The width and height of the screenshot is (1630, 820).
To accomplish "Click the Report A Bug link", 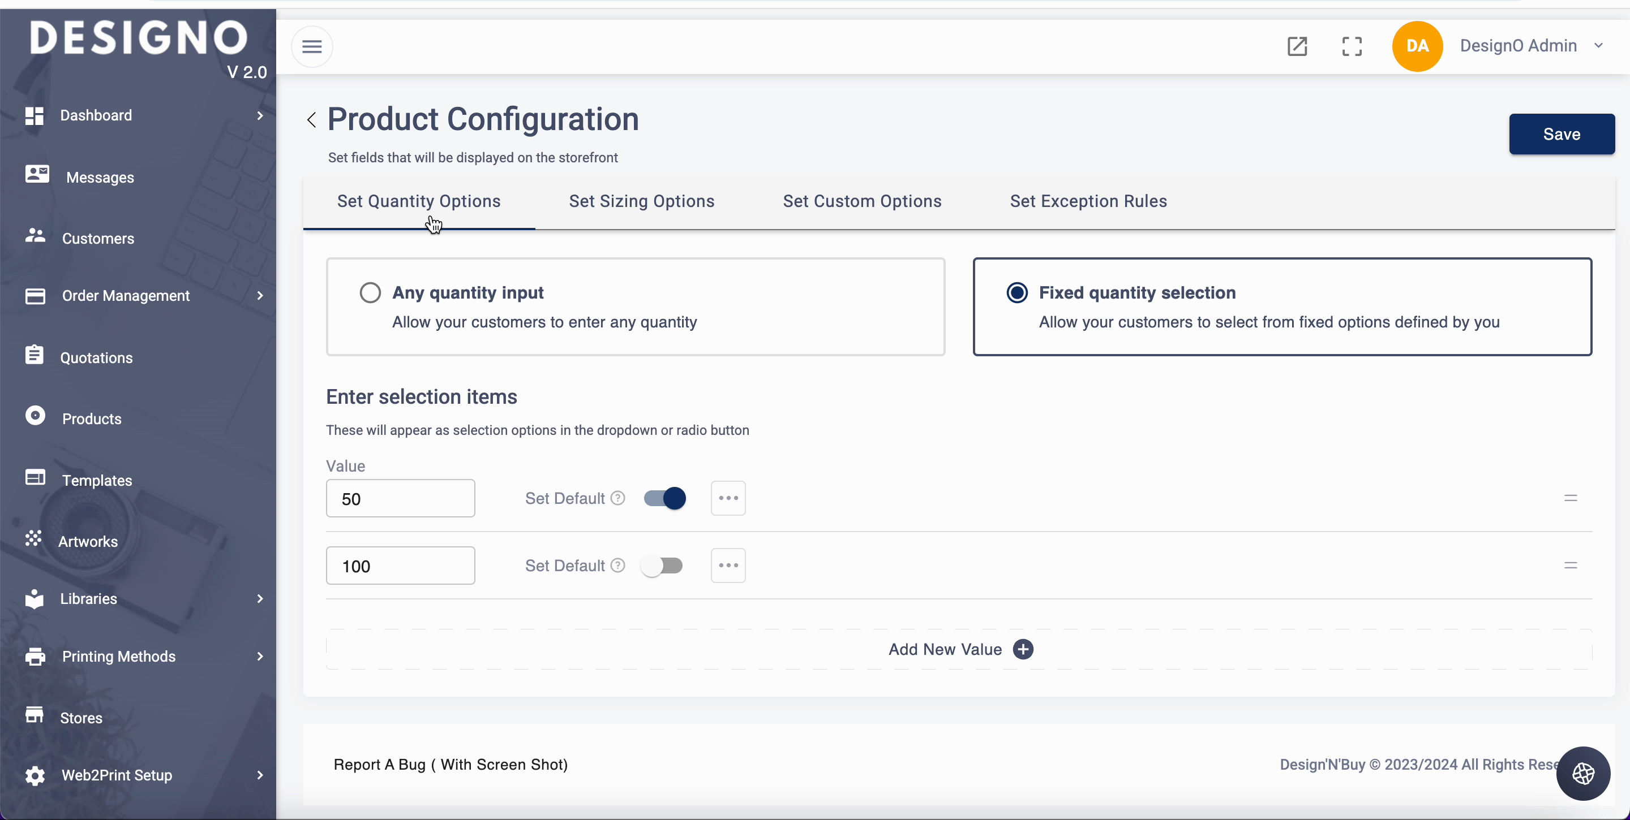I will [450, 765].
